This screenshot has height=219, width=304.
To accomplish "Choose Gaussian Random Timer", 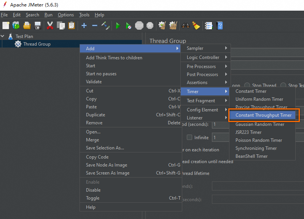I will (x=262, y=124).
